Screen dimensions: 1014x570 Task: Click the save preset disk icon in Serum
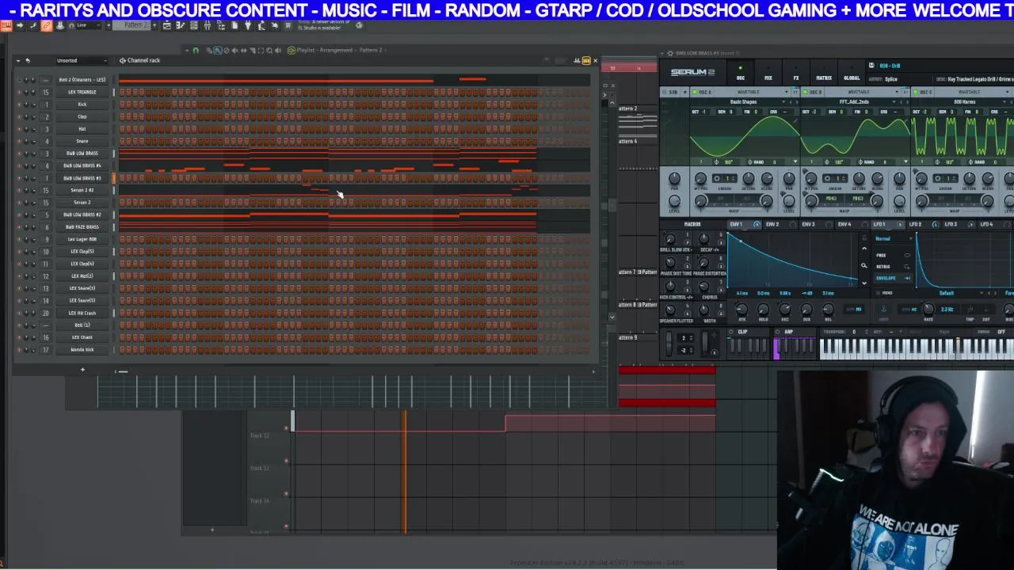click(871, 66)
